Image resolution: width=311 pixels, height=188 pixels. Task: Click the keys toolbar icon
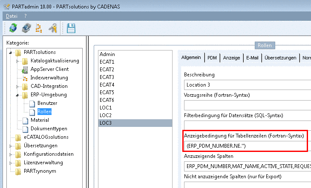53,28
